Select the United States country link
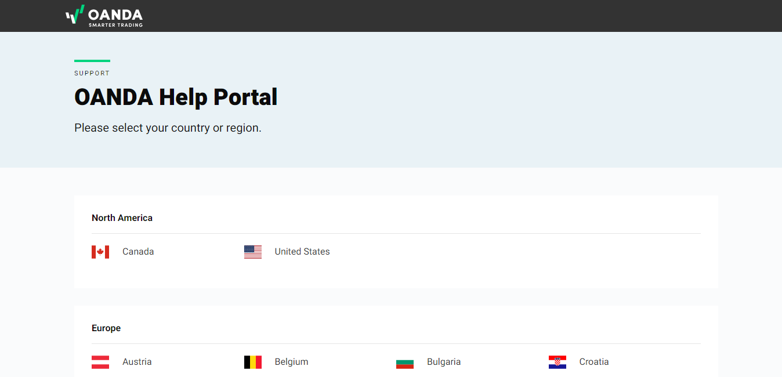The width and height of the screenshot is (782, 377). click(x=302, y=252)
